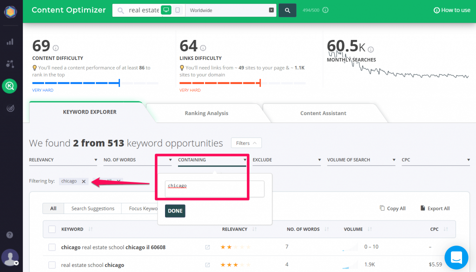This screenshot has width=476, height=272.
Task: Open the Relevancy filter dropdown
Action: (63, 160)
